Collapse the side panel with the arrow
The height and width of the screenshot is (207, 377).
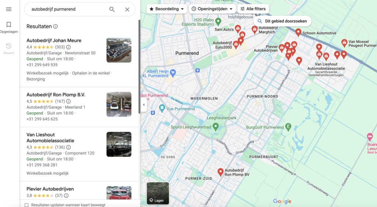(x=144, y=105)
